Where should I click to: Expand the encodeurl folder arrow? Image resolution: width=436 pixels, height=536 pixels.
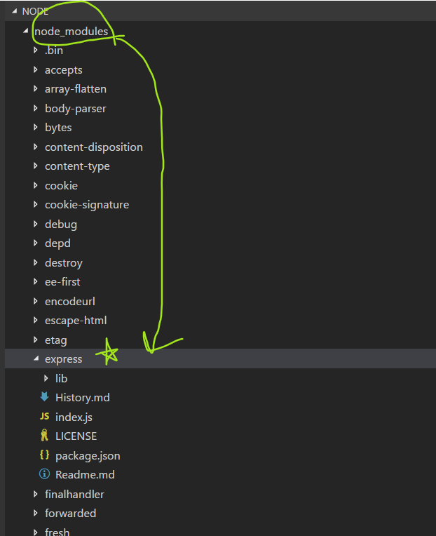click(x=36, y=301)
